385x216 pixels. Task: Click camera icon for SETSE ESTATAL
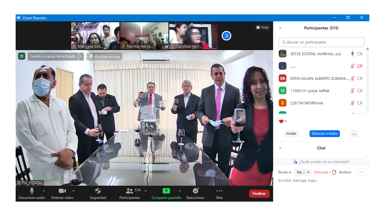pyautogui.click(x=360, y=54)
